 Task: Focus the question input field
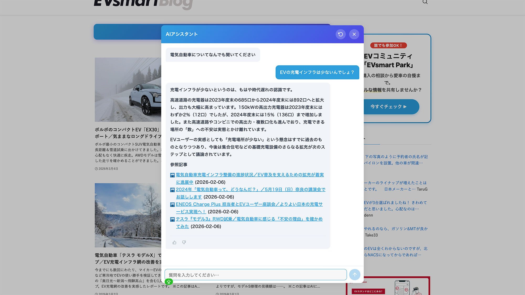click(255, 275)
